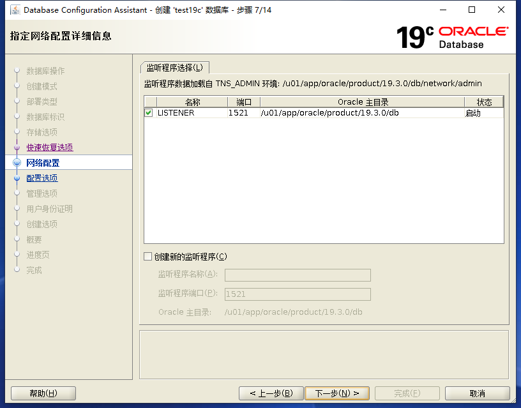This screenshot has width=521, height=408.
Task: Click the 启动 status cell
Action: (484, 113)
